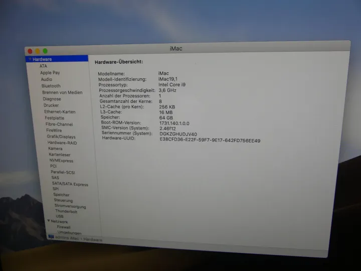Click the Intel Core i9 value

[172, 85]
